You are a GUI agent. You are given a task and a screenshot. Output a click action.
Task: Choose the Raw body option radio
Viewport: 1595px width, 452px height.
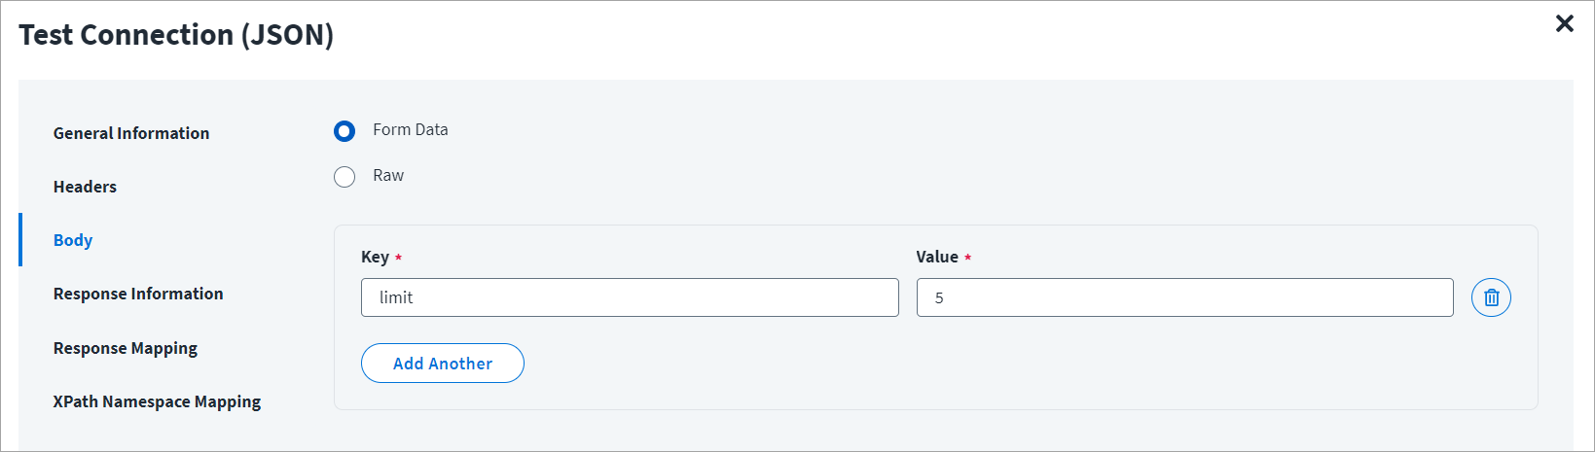(x=344, y=177)
